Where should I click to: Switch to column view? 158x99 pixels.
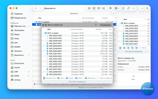point(99,8)
